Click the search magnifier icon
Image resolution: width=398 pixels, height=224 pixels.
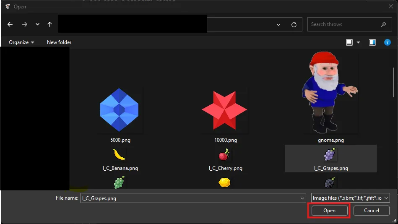coord(384,24)
